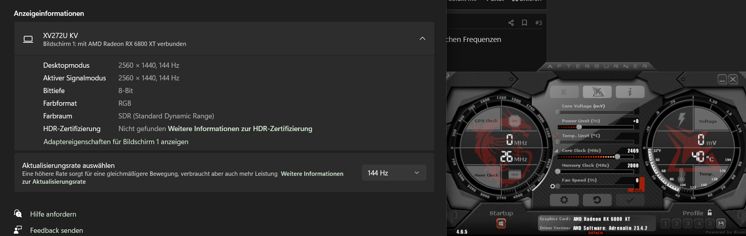Image resolution: width=746 pixels, height=236 pixels.
Task: Click the 'Nicht gefunden' HDR status text
Action: [x=142, y=129]
